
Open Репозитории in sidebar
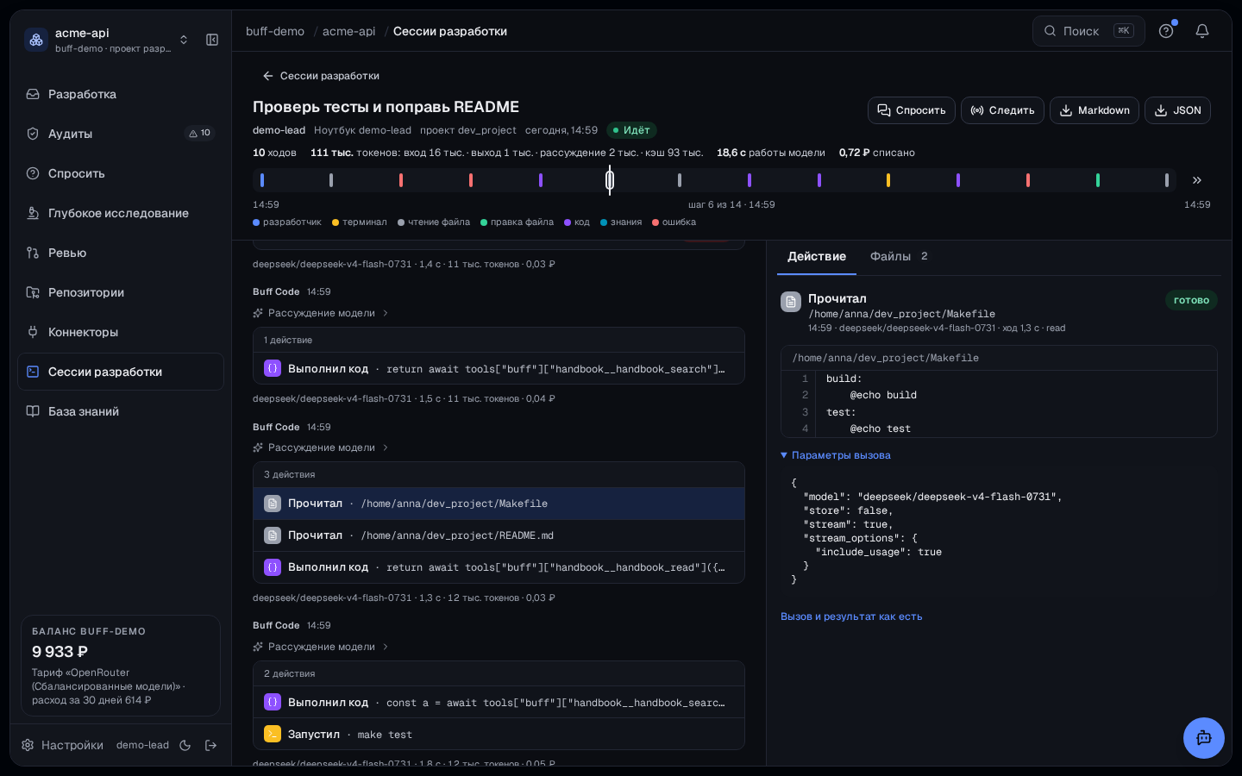coord(121,292)
